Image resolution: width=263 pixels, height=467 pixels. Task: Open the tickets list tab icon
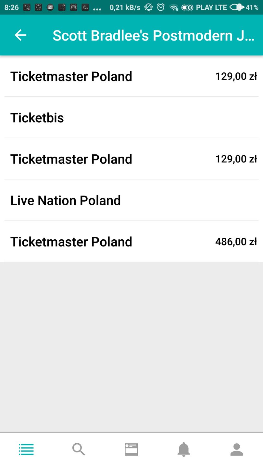(26, 449)
